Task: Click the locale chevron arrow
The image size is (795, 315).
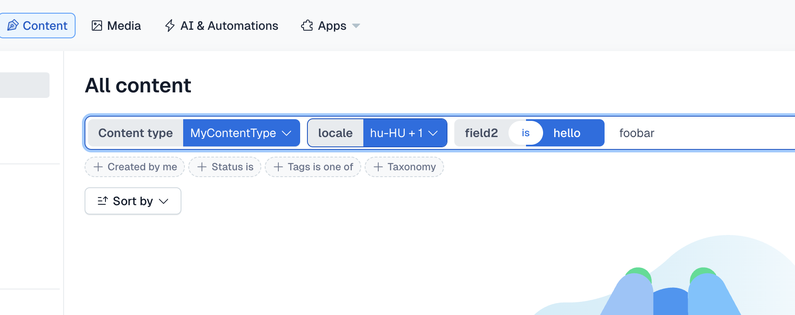Action: click(x=433, y=133)
